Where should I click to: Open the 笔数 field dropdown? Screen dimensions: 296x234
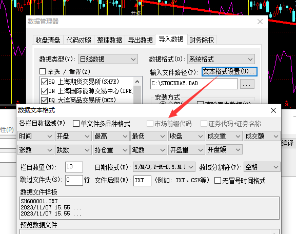pyautogui.click(x=149, y=150)
